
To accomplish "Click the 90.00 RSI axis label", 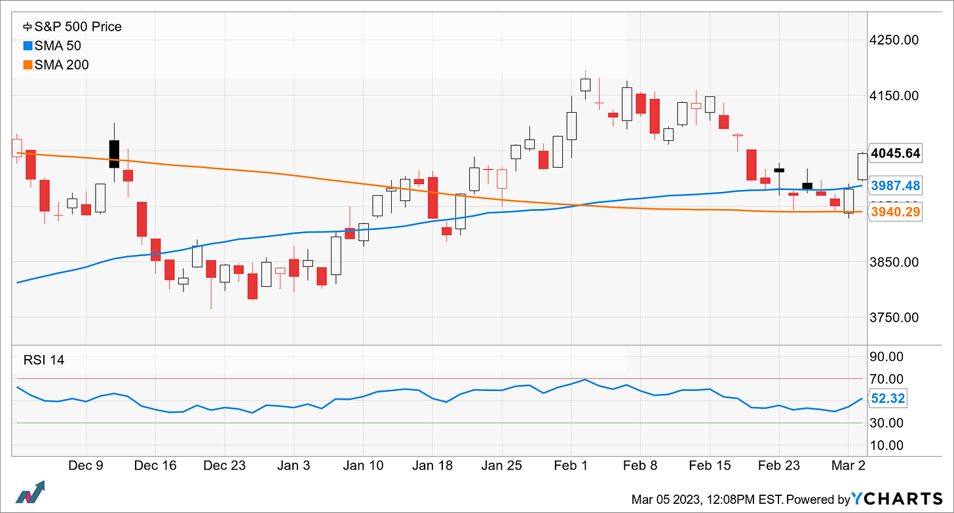I will click(x=888, y=356).
